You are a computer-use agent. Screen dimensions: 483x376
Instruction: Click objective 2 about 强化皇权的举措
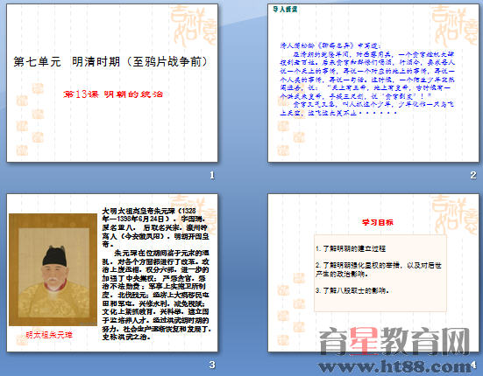[x=379, y=269]
